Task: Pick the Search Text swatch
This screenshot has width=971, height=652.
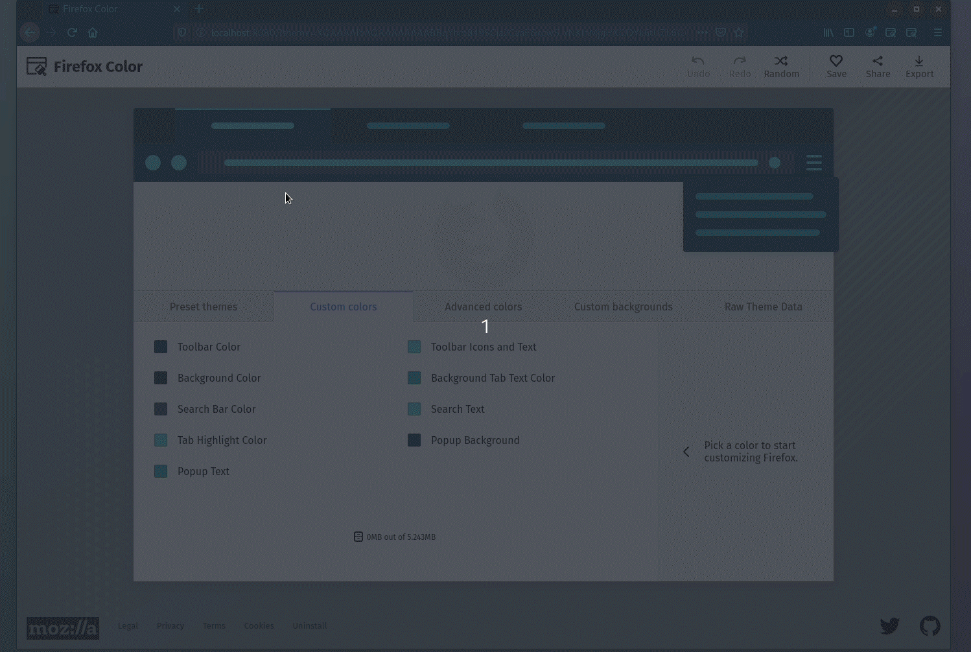Action: (414, 409)
